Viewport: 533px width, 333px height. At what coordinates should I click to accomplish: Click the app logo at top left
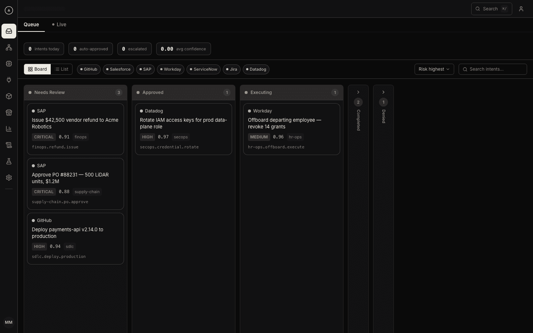(9, 10)
